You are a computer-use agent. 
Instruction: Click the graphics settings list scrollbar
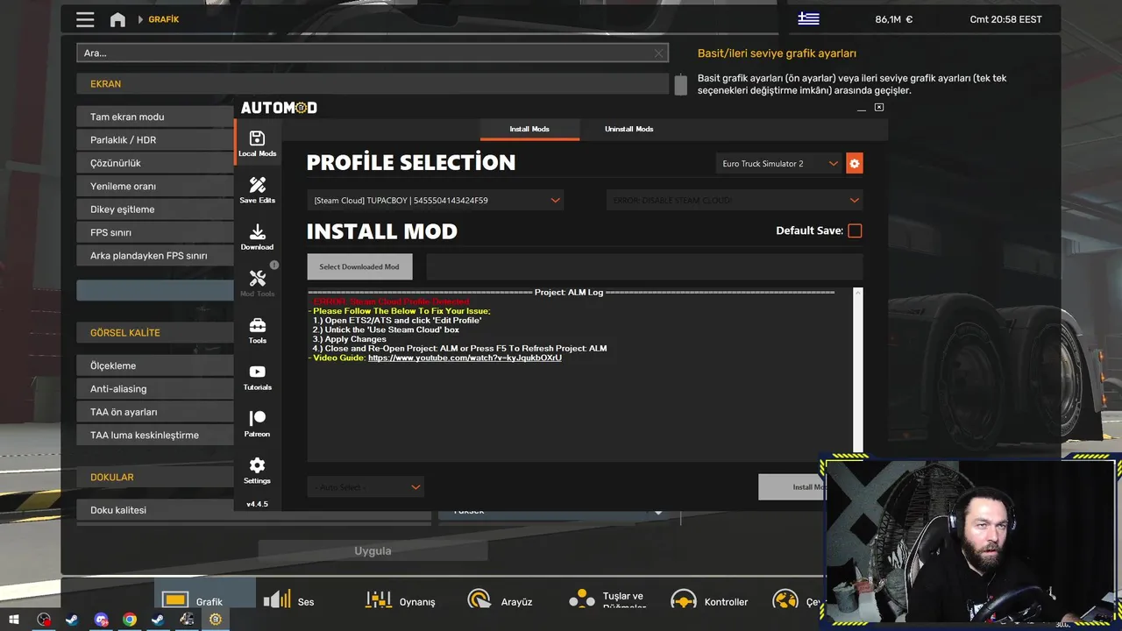(680, 85)
